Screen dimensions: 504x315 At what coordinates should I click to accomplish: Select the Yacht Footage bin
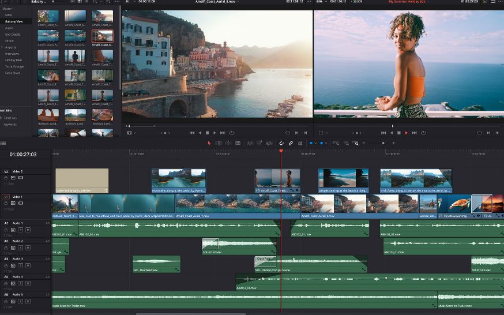(16, 66)
